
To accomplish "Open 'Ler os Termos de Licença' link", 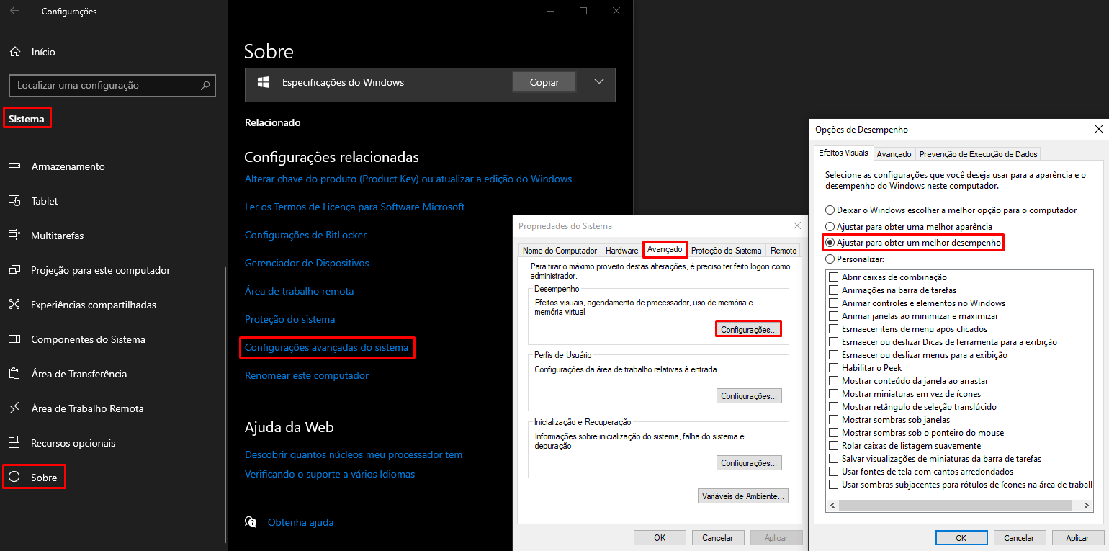I will click(355, 207).
